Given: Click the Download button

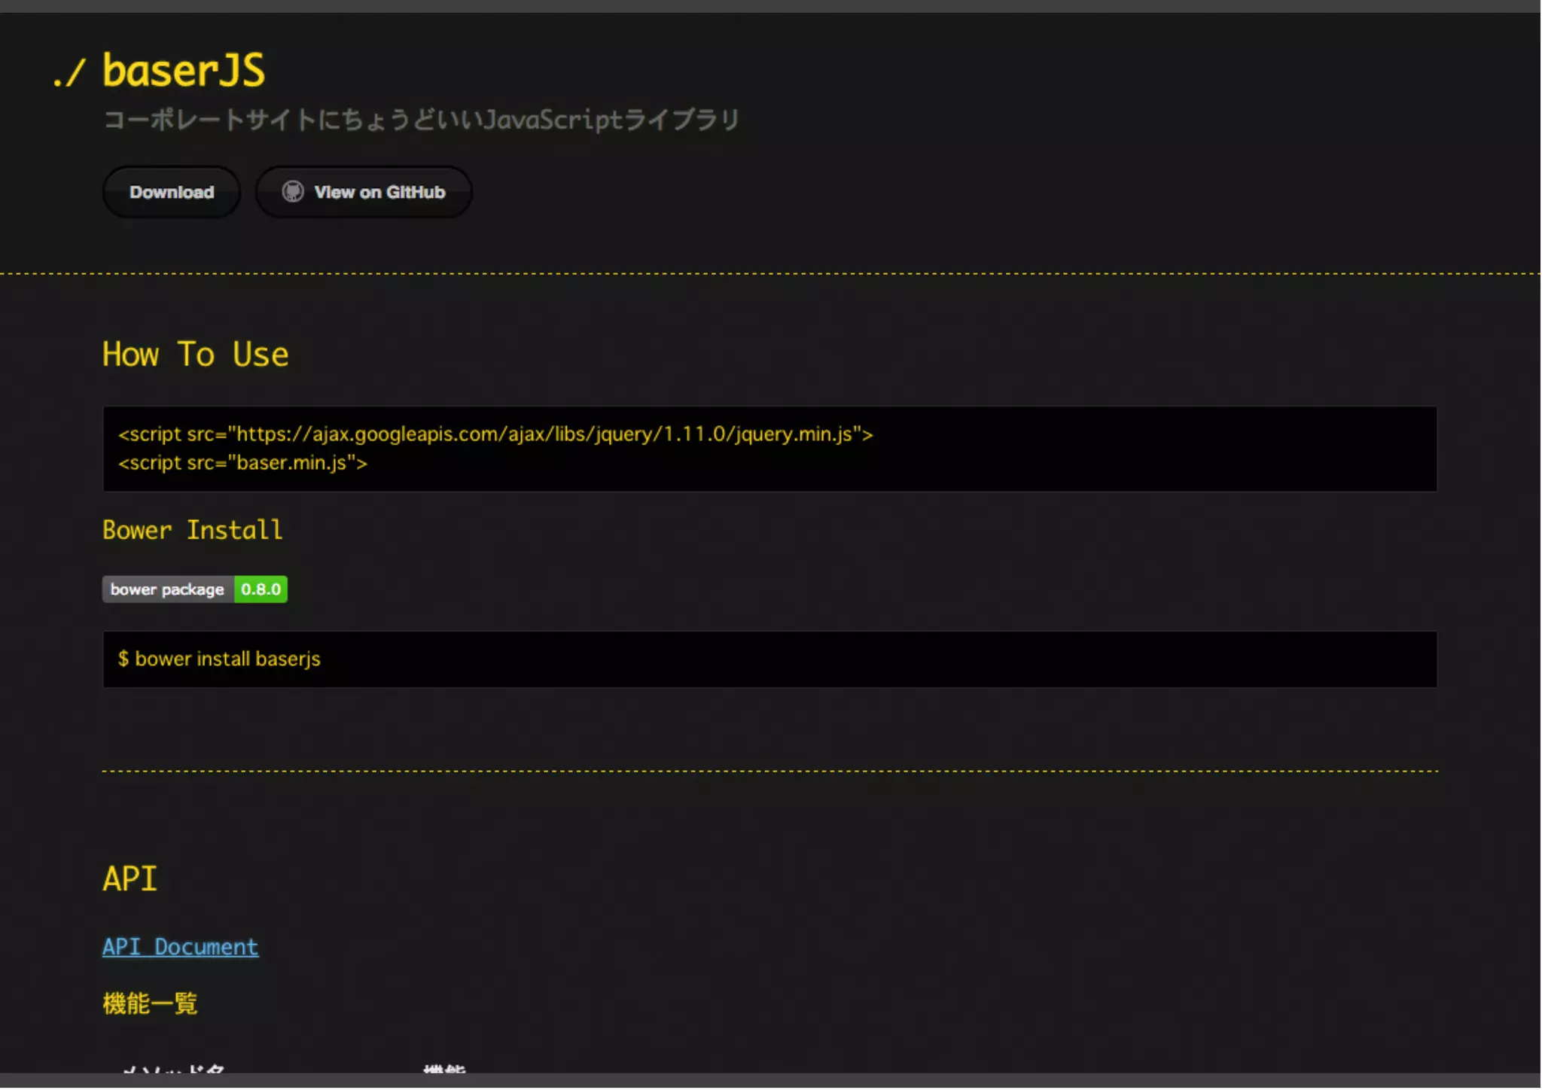Looking at the screenshot, I should pyautogui.click(x=172, y=192).
